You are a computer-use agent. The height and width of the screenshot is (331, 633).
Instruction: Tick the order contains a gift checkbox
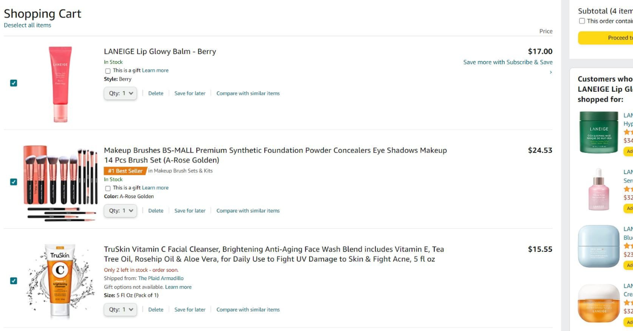tap(582, 21)
